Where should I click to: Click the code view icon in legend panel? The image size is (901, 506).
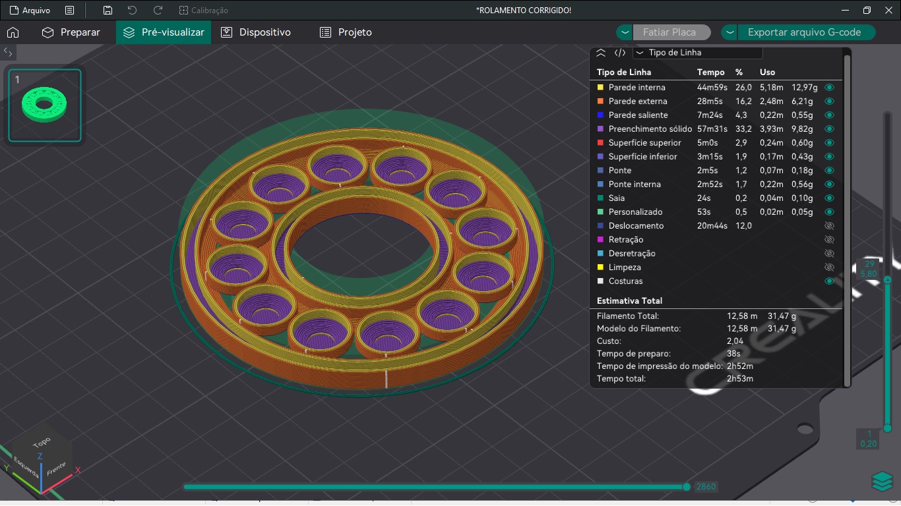[x=620, y=53]
